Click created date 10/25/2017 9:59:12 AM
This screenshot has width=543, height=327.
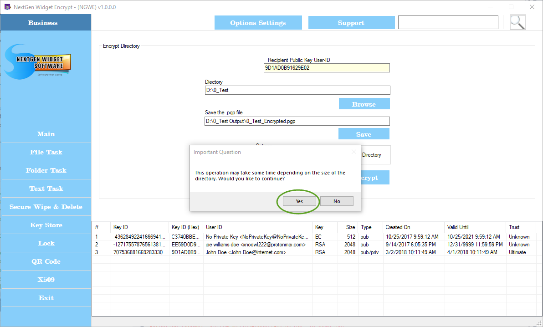click(412, 237)
